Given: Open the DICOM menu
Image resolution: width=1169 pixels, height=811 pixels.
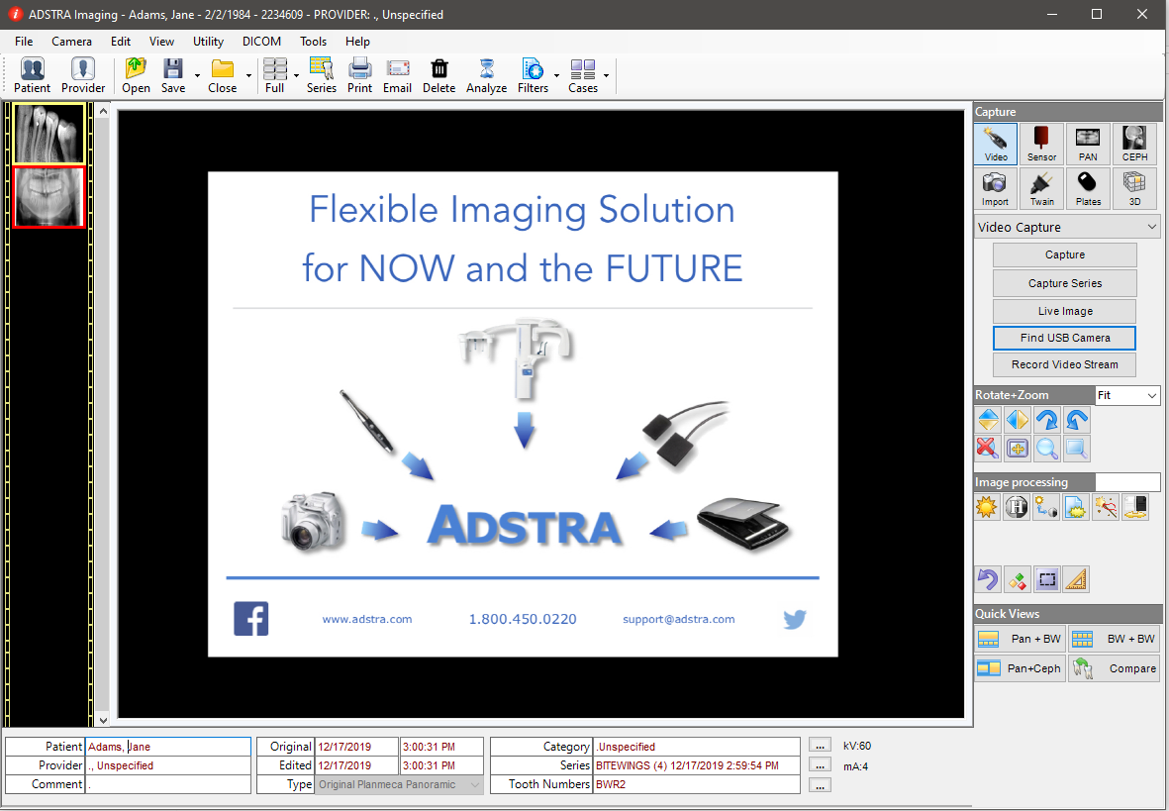Looking at the screenshot, I should pos(261,42).
